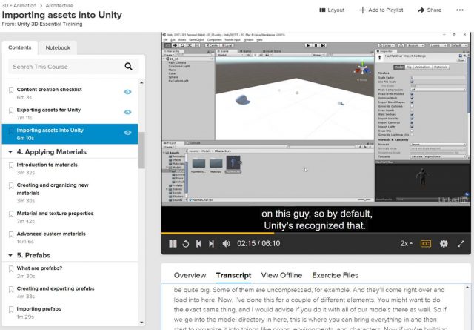The width and height of the screenshot is (474, 330).
Task: Open Material and texture properties lesson
Action: (x=55, y=214)
